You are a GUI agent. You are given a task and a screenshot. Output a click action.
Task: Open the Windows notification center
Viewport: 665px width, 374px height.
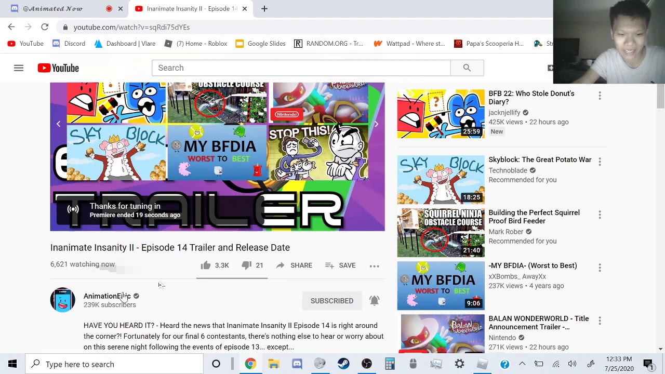coord(648,364)
